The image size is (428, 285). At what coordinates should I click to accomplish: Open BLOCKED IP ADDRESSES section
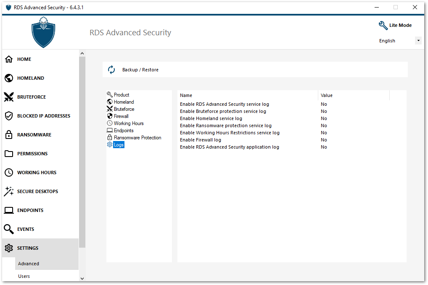click(44, 116)
